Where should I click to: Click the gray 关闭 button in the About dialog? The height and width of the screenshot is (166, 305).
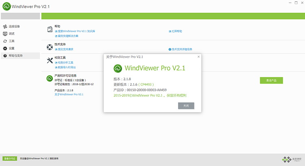pyautogui.click(x=186, y=106)
